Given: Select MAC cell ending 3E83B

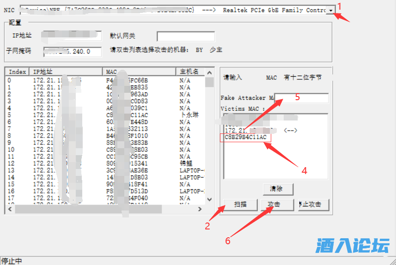Looking at the screenshot, I should click(x=127, y=143).
